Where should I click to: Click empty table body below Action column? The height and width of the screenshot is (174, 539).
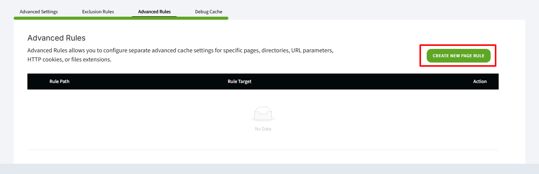480,114
